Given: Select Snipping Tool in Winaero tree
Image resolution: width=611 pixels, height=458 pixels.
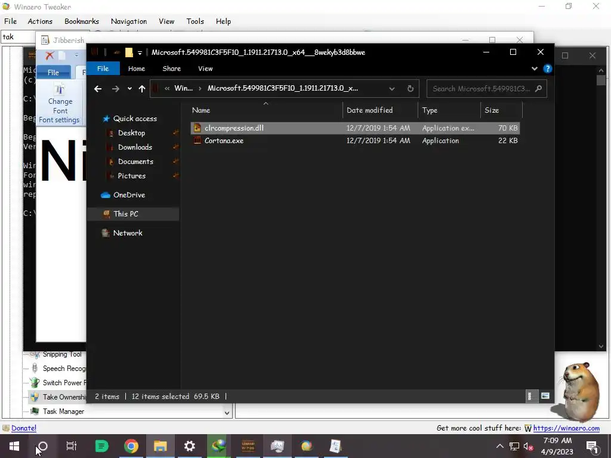Looking at the screenshot, I should click(62, 354).
